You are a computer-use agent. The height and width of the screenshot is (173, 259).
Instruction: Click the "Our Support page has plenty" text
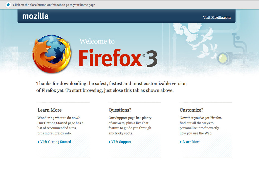pos(130,118)
